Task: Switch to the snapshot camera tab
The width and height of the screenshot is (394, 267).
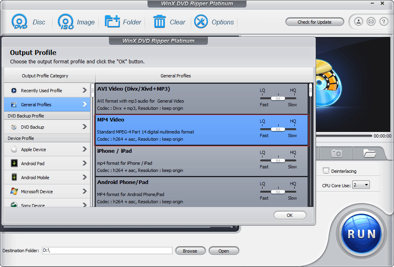Action: pos(336,153)
